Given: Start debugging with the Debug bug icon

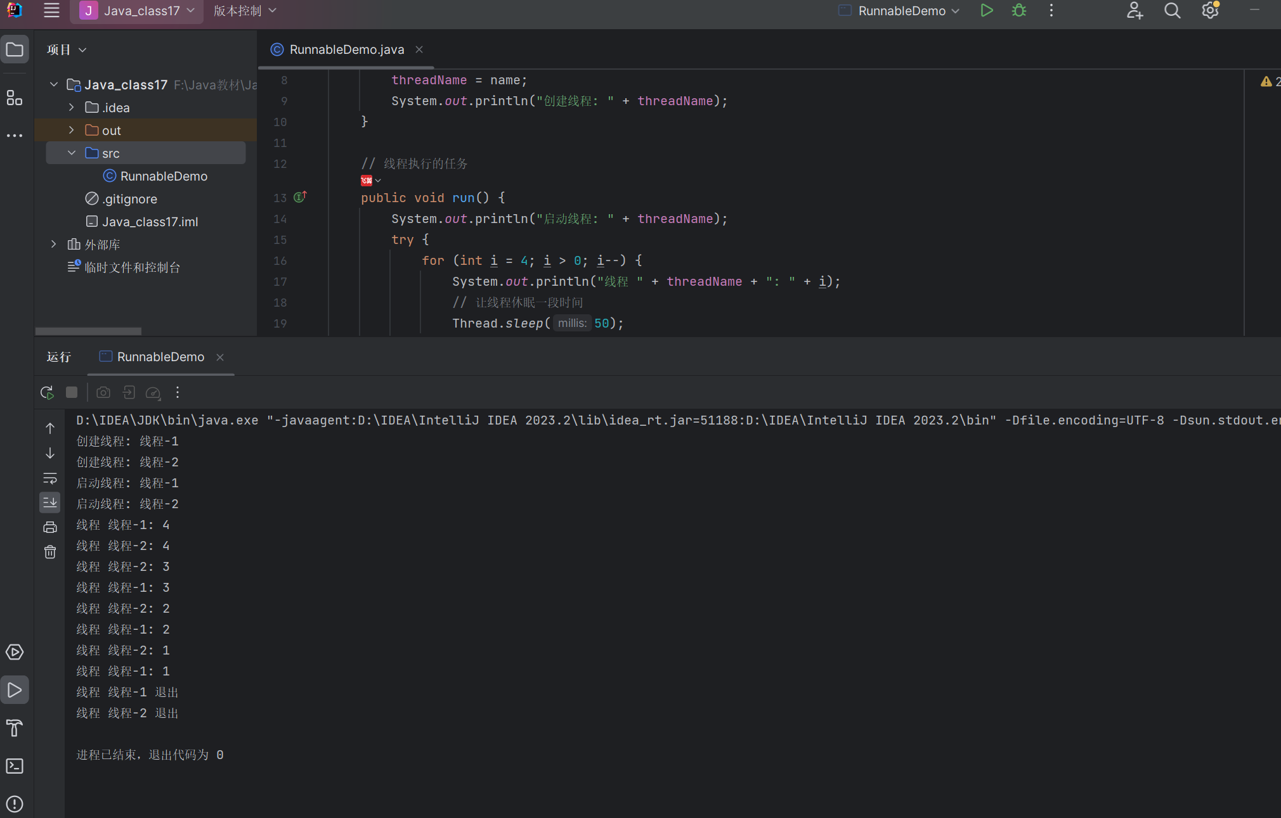Looking at the screenshot, I should pos(1019,11).
